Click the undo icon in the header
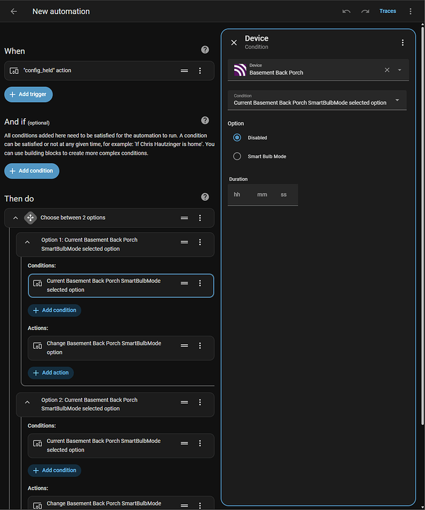 tap(347, 11)
